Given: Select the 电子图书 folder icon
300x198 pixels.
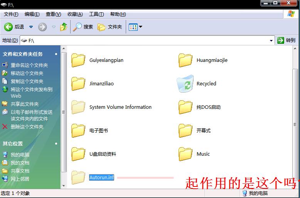Looking at the screenshot, I should point(78,131).
